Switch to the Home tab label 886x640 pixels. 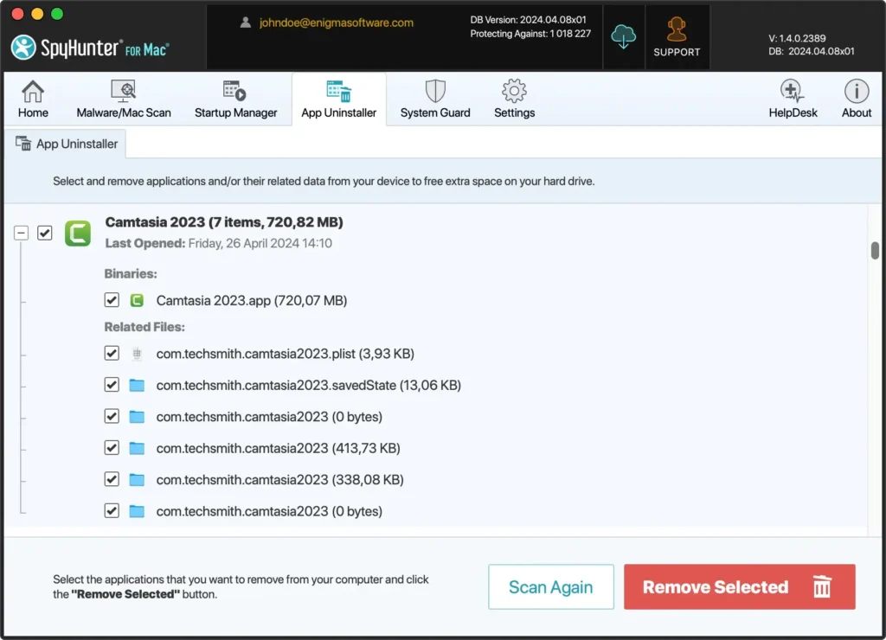pyautogui.click(x=33, y=112)
